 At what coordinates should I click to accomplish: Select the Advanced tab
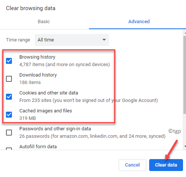pyautogui.click(x=139, y=22)
